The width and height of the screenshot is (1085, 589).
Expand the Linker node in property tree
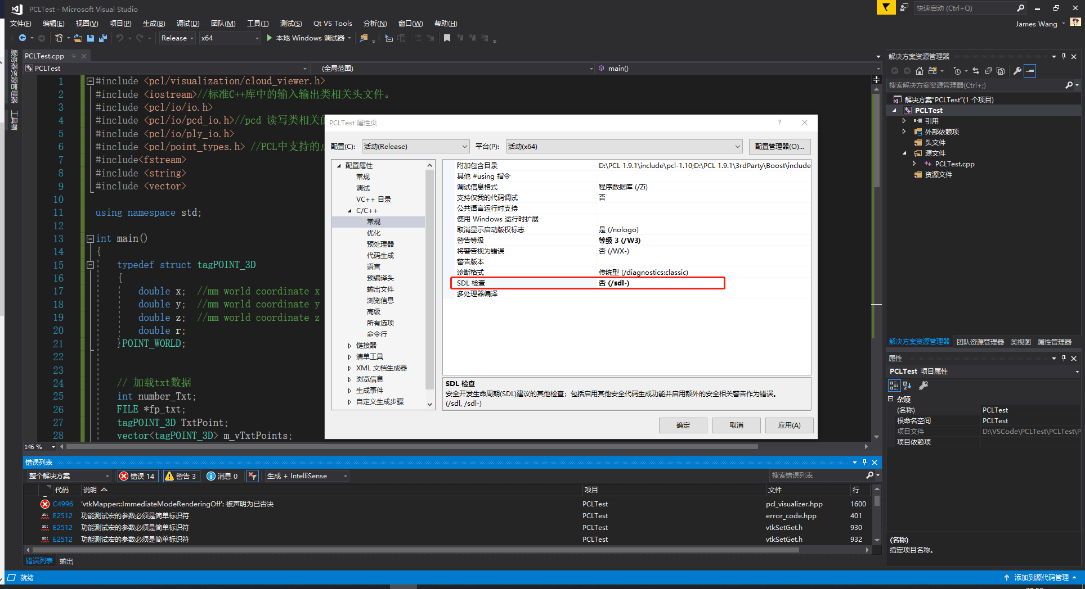[x=349, y=346]
